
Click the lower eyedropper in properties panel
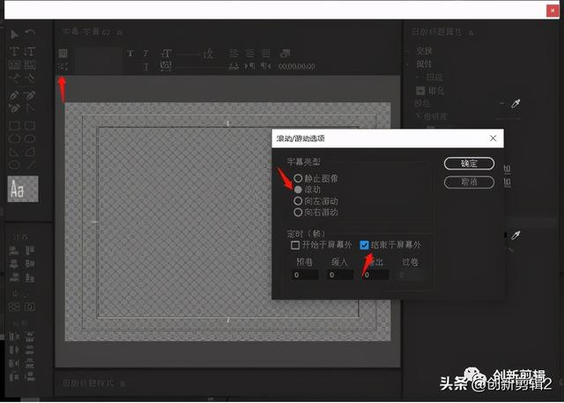516,235
